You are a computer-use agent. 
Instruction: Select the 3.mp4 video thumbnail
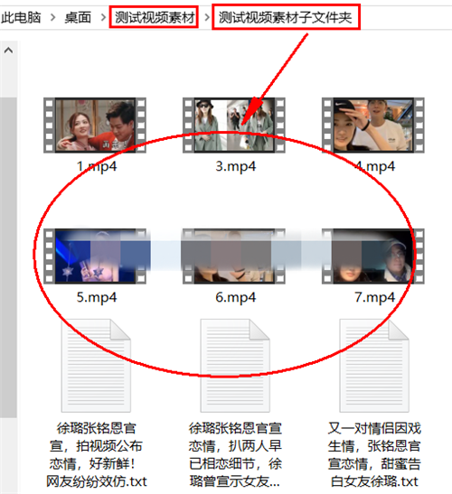234,125
